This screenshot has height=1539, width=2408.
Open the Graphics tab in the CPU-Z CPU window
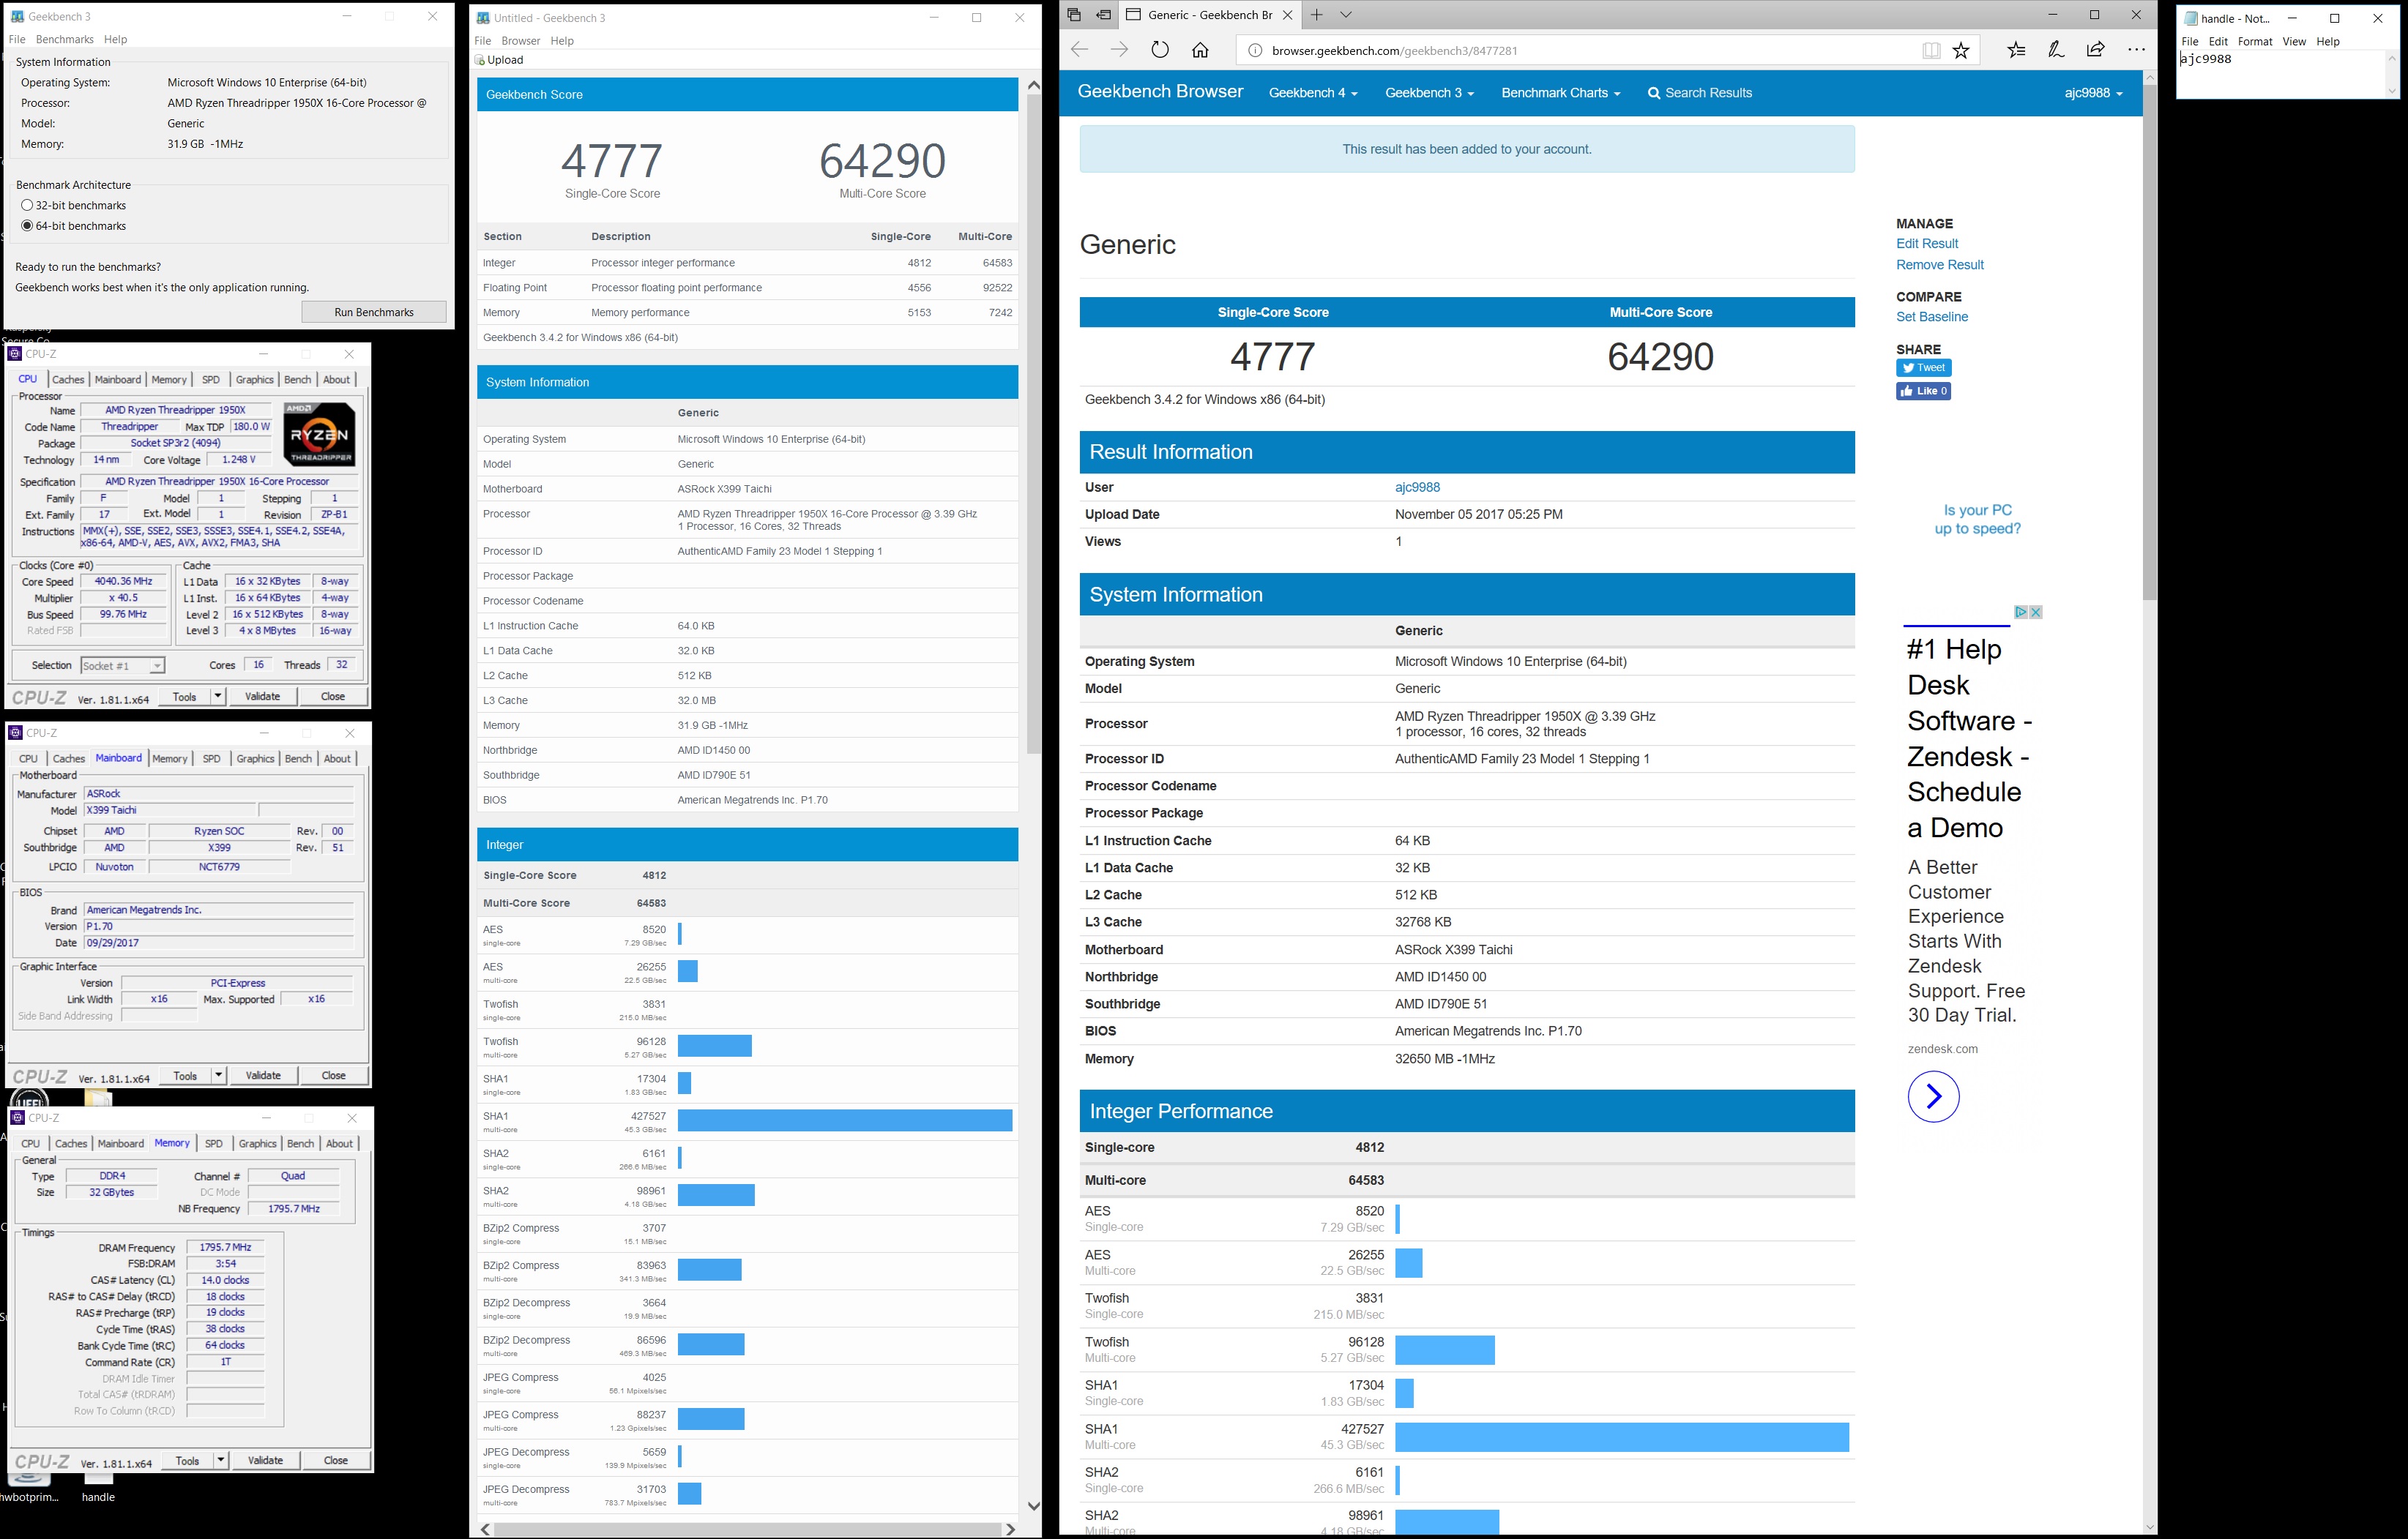coord(254,380)
